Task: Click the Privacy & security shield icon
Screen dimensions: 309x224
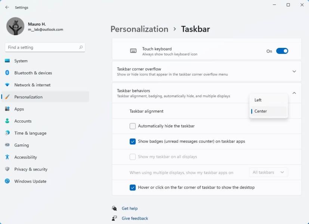Action: (7, 169)
